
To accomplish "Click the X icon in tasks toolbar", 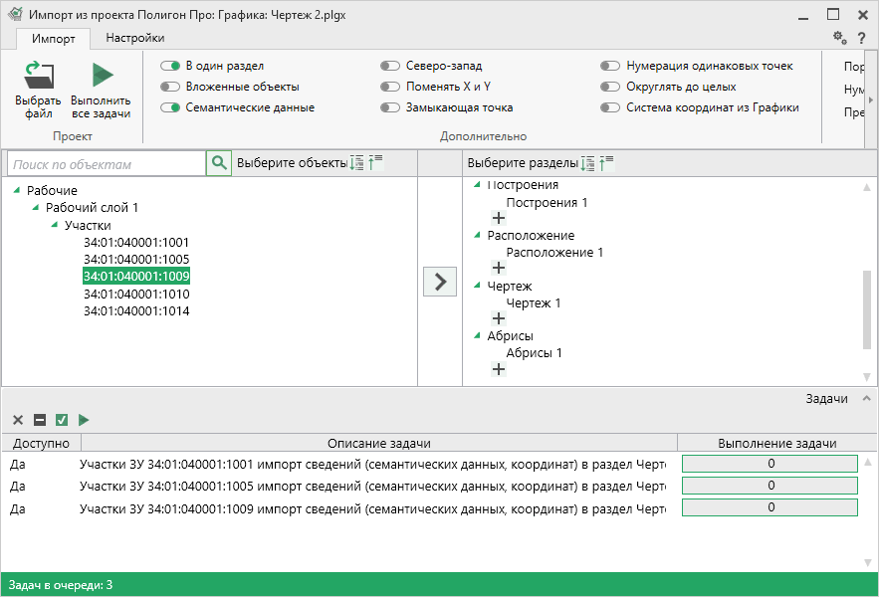I will click(18, 420).
